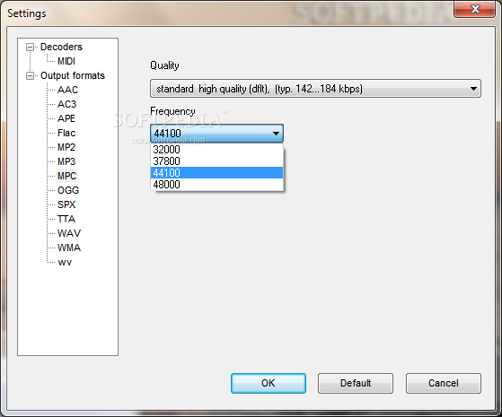Viewport: 502px width, 417px height.
Task: Choose 37800 from frequency list
Action: coord(216,161)
